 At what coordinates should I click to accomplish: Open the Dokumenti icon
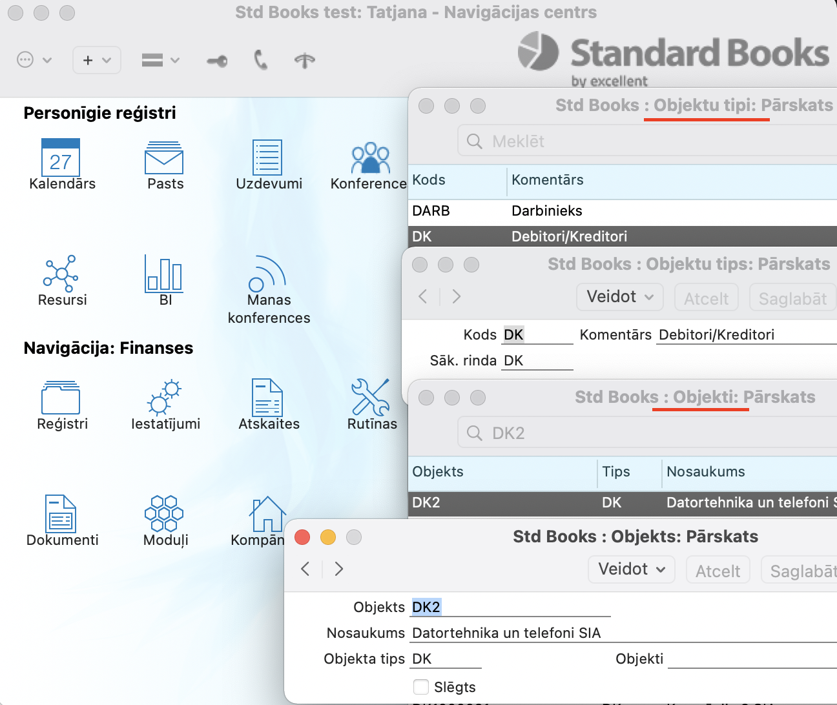coord(61,513)
